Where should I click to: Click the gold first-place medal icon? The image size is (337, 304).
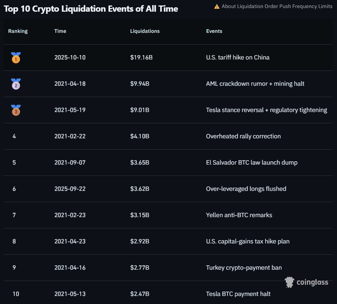16,58
